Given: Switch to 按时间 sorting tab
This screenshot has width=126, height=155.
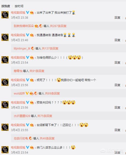Looking at the screenshot, I should coord(19,6).
